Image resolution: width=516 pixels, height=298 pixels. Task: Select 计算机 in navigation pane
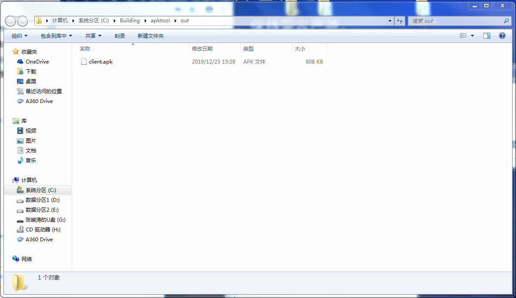[29, 180]
